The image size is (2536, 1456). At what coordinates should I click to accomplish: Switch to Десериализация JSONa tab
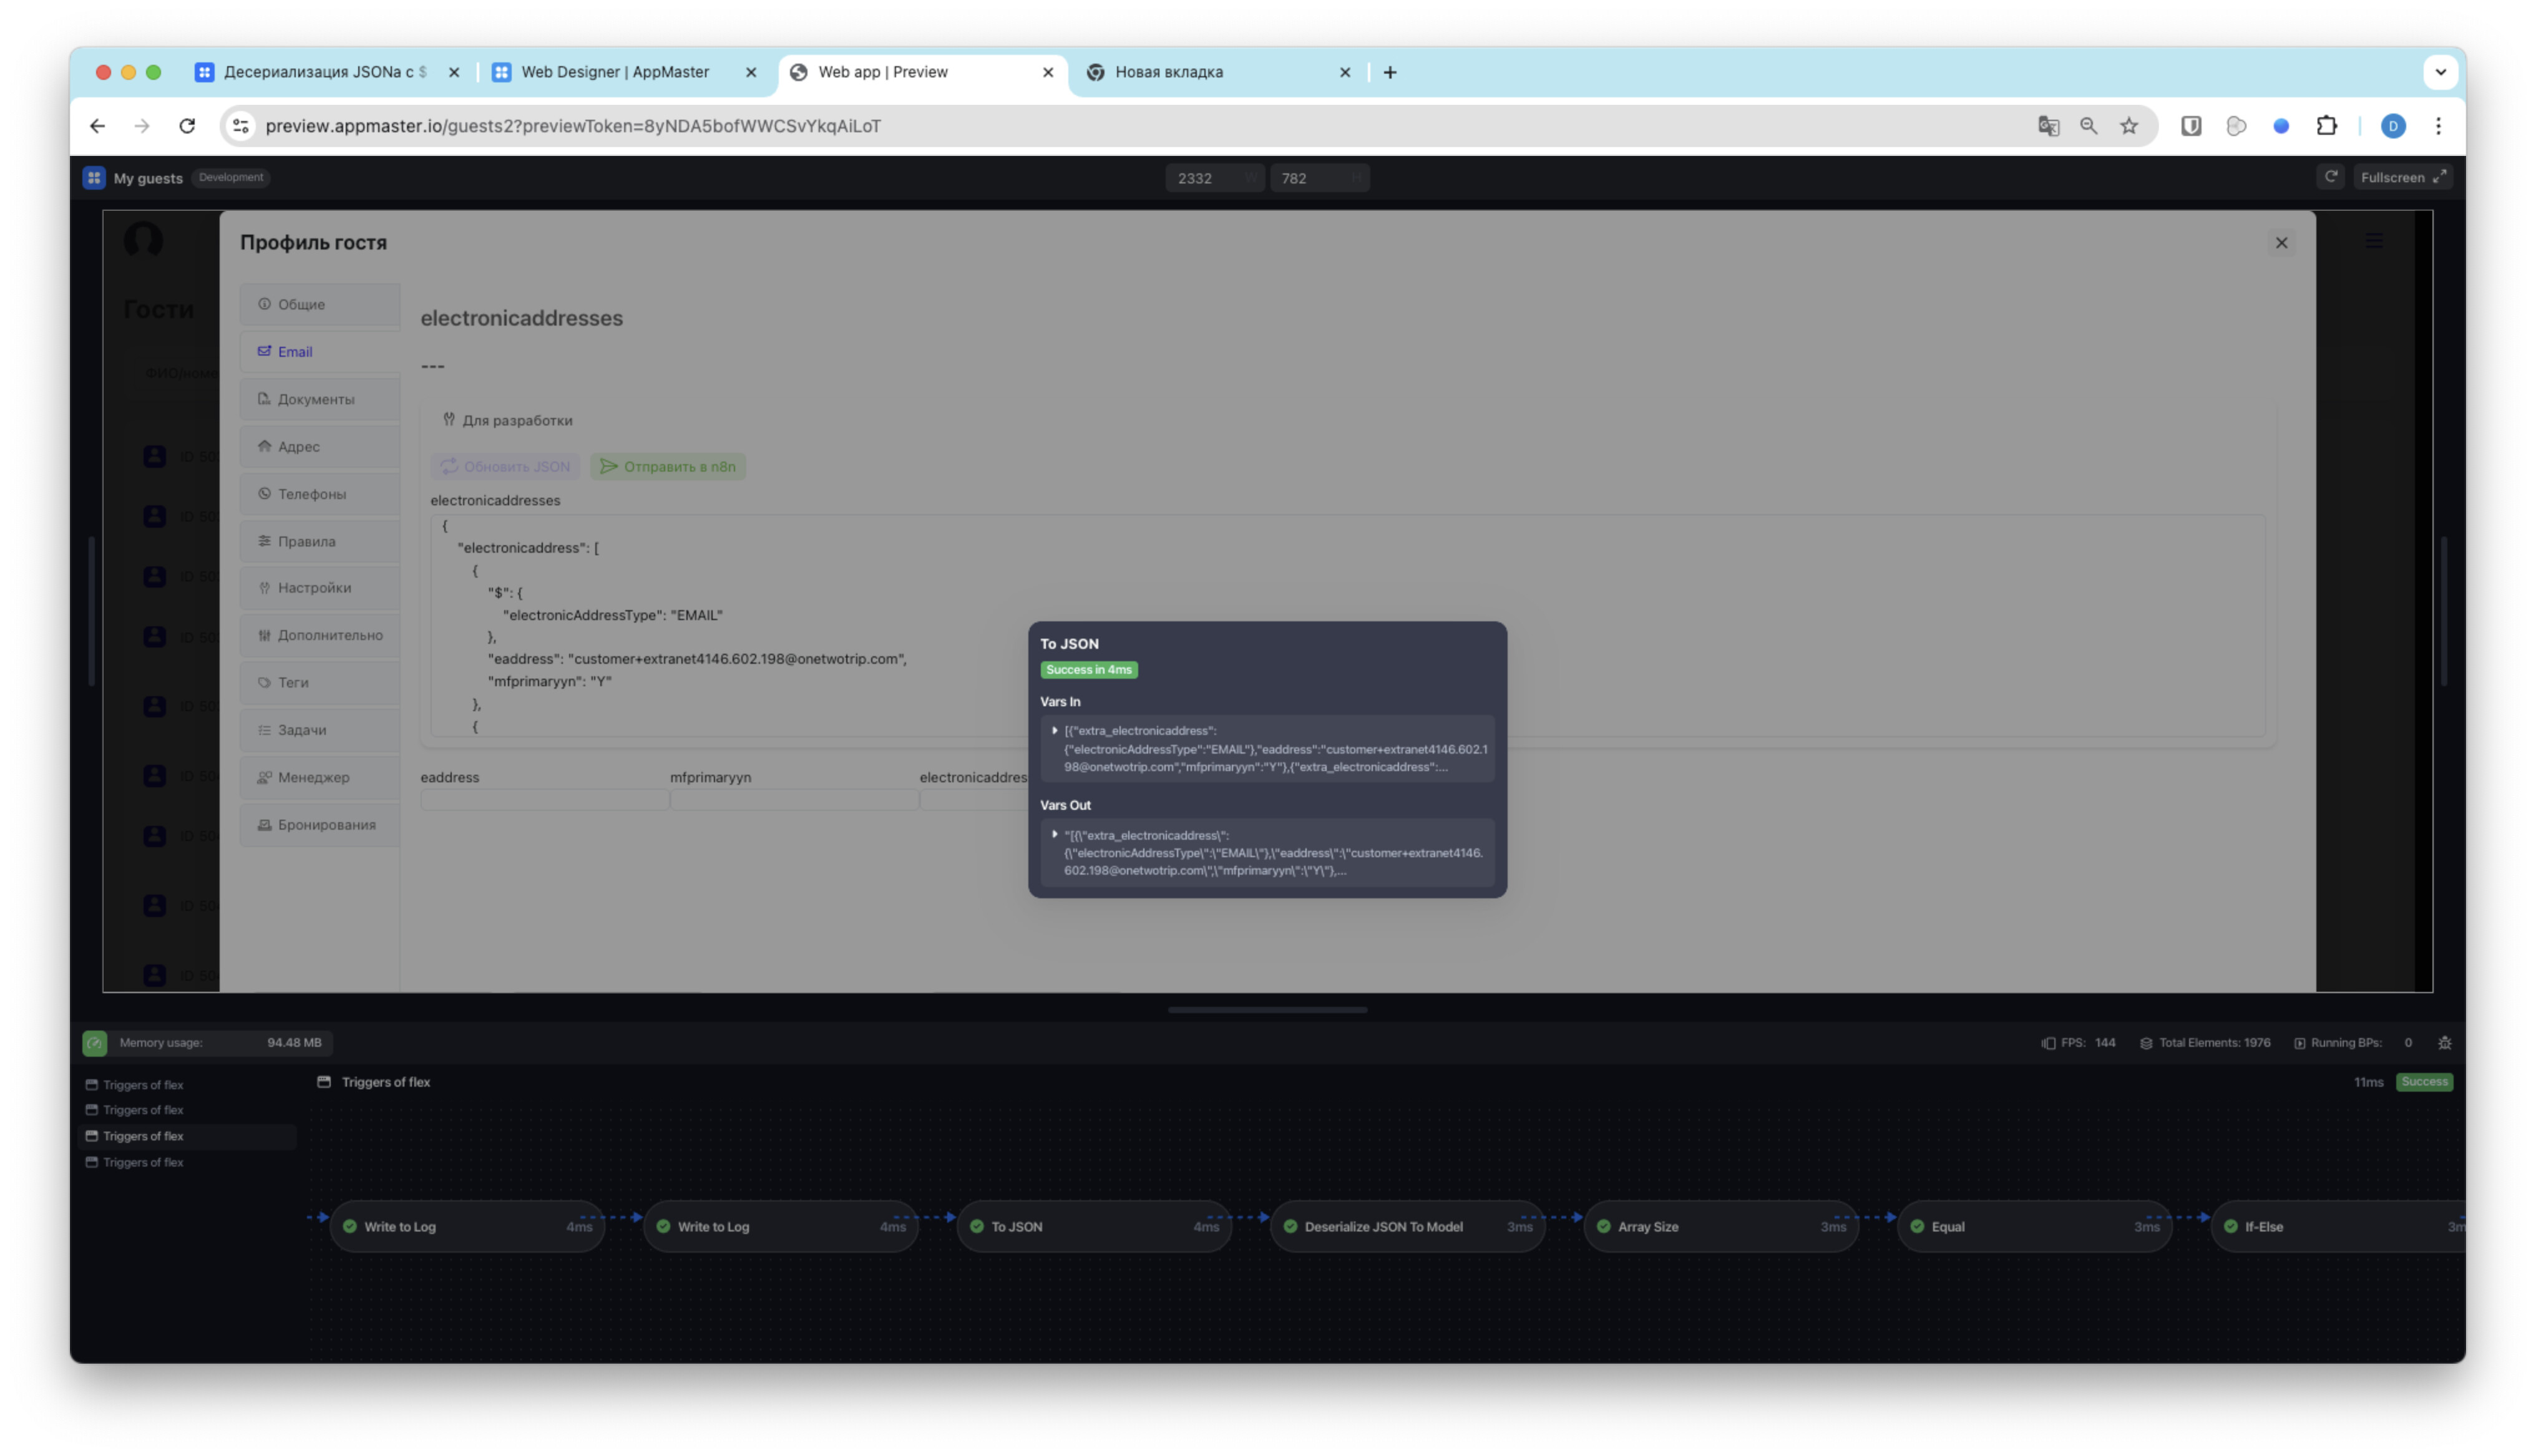325,72
